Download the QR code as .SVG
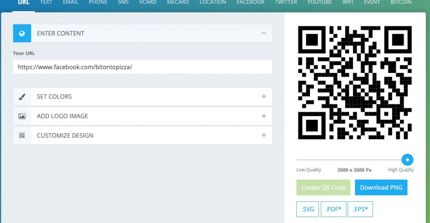 tap(307, 209)
